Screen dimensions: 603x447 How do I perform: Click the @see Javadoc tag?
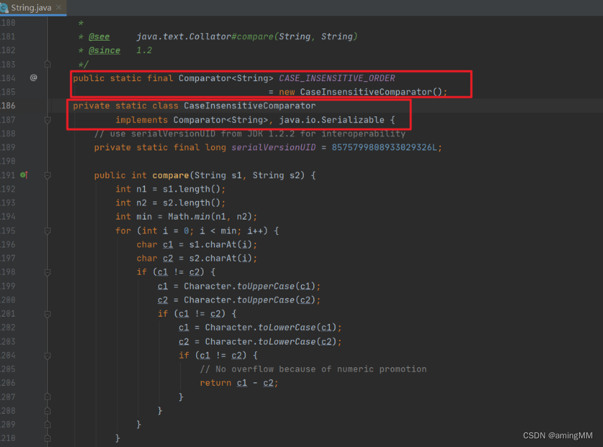[x=99, y=37]
